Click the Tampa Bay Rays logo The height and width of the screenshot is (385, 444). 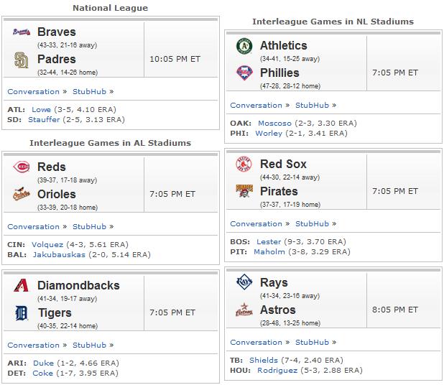[244, 282]
